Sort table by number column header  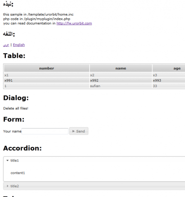pos(46,68)
